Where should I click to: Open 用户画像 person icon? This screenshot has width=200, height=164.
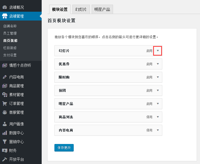pyautogui.click(x=5, y=124)
